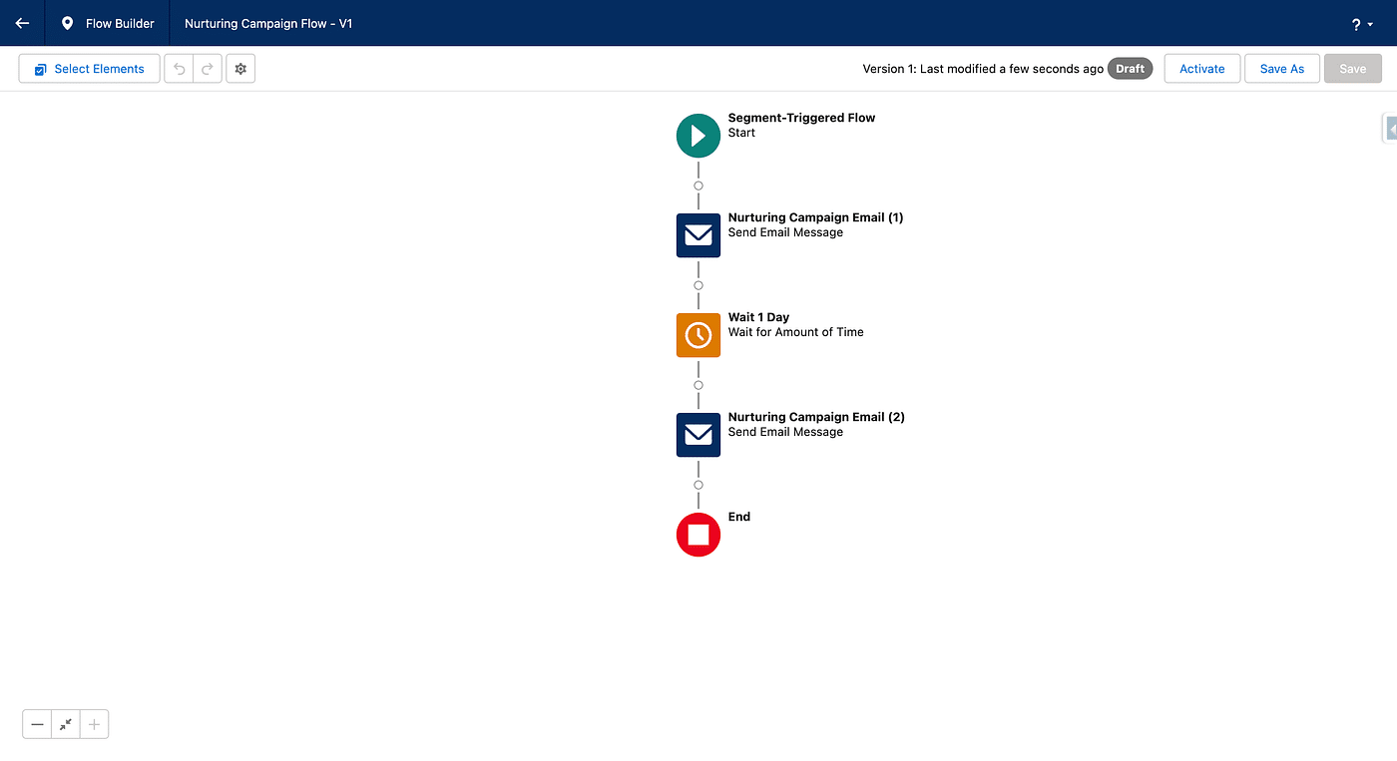Click the Redo arrow icon
This screenshot has height=761, width=1397.
(x=208, y=69)
